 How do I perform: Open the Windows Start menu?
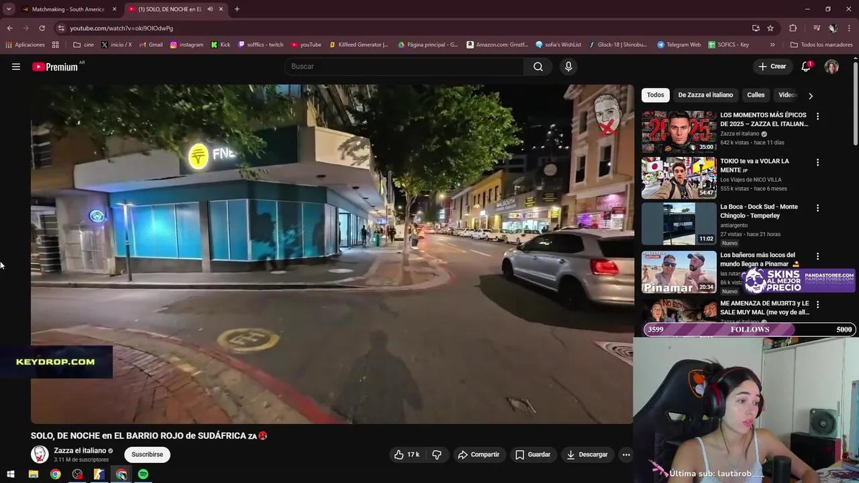click(11, 474)
